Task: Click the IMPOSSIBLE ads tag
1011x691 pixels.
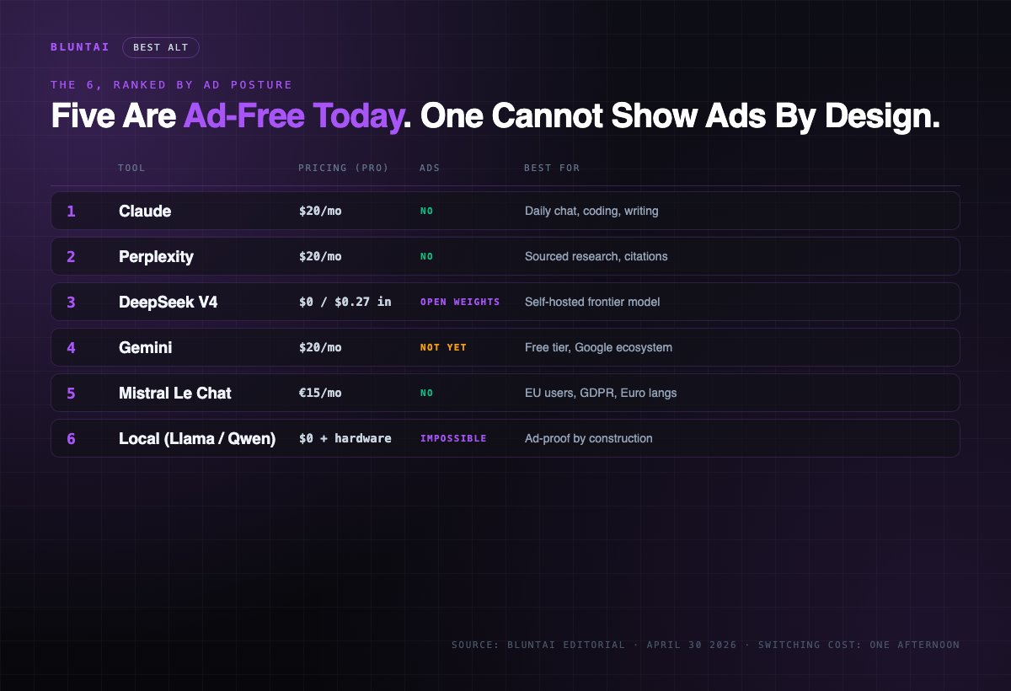Action: pos(453,438)
